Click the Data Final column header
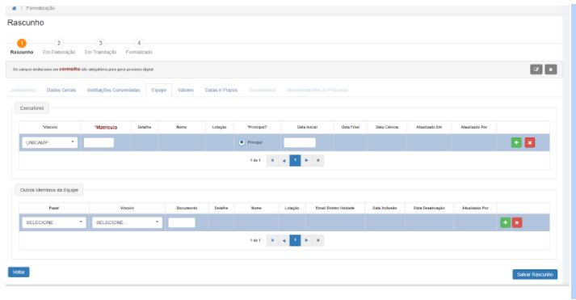This screenshot has height=300, width=576. click(x=351, y=127)
